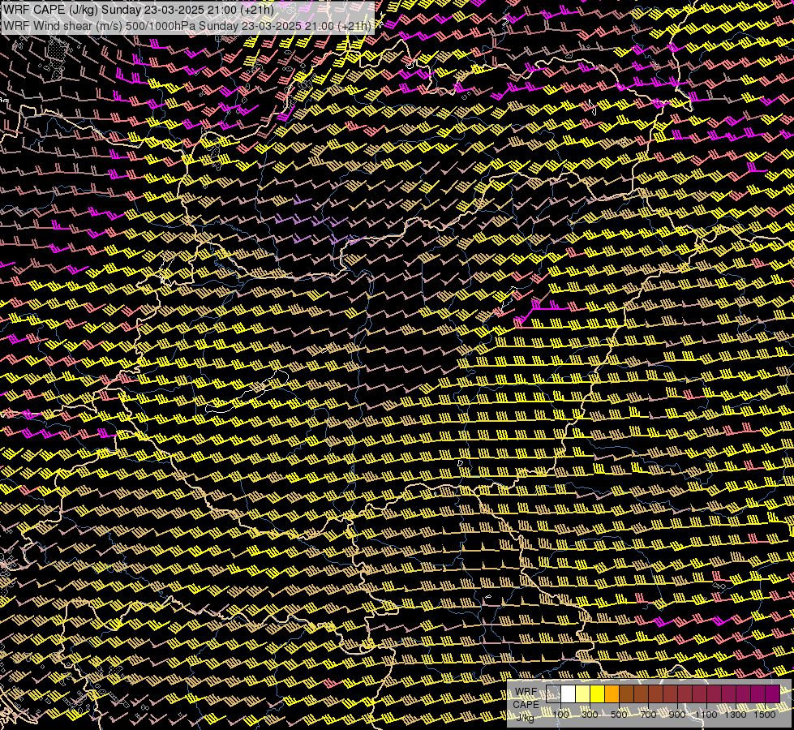The image size is (794, 730).
Task: Click the legend value 1300
Action: point(736,715)
